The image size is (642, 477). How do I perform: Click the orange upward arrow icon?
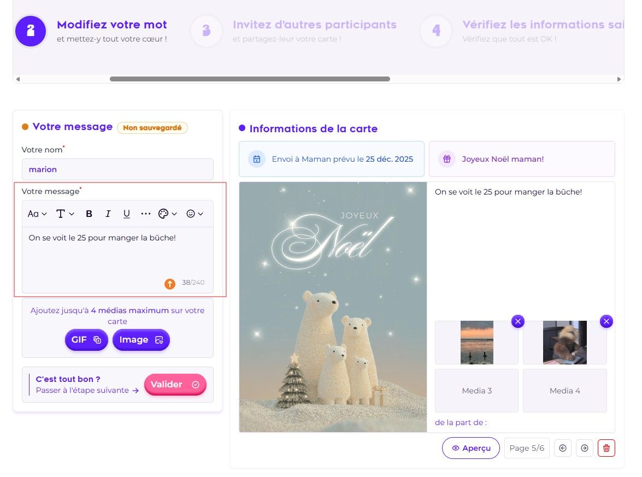tap(170, 284)
